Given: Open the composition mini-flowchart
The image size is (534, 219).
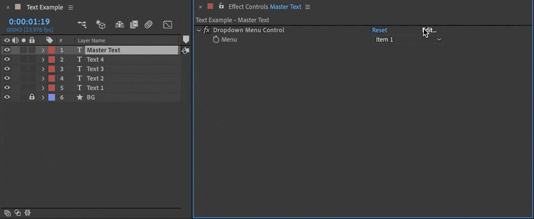Looking at the screenshot, I should [x=82, y=24].
